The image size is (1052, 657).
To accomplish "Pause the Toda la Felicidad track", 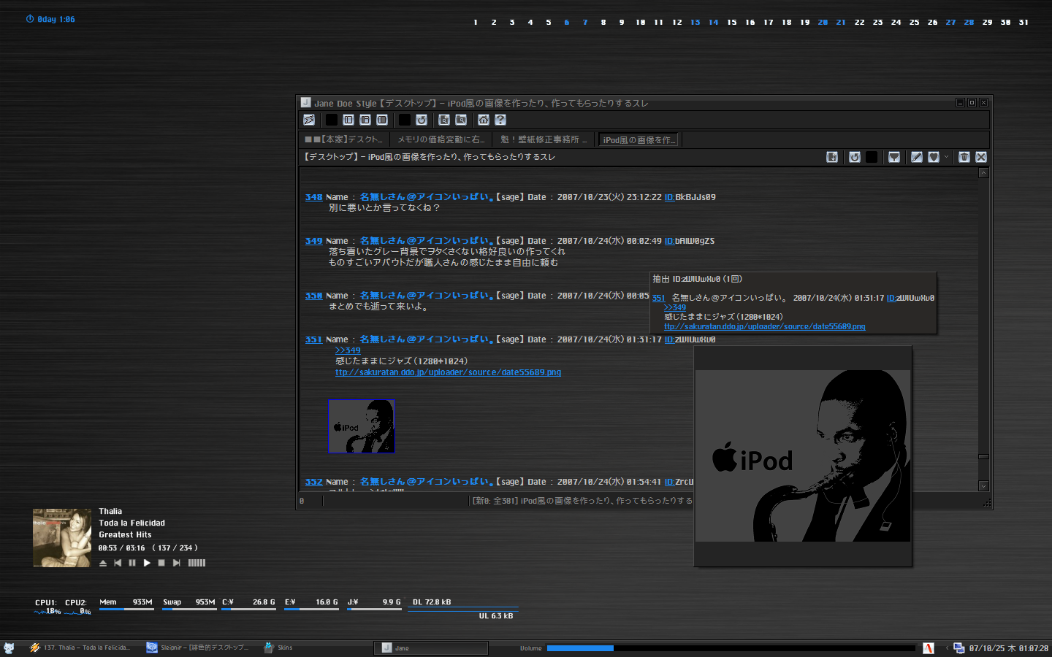I will click(132, 563).
